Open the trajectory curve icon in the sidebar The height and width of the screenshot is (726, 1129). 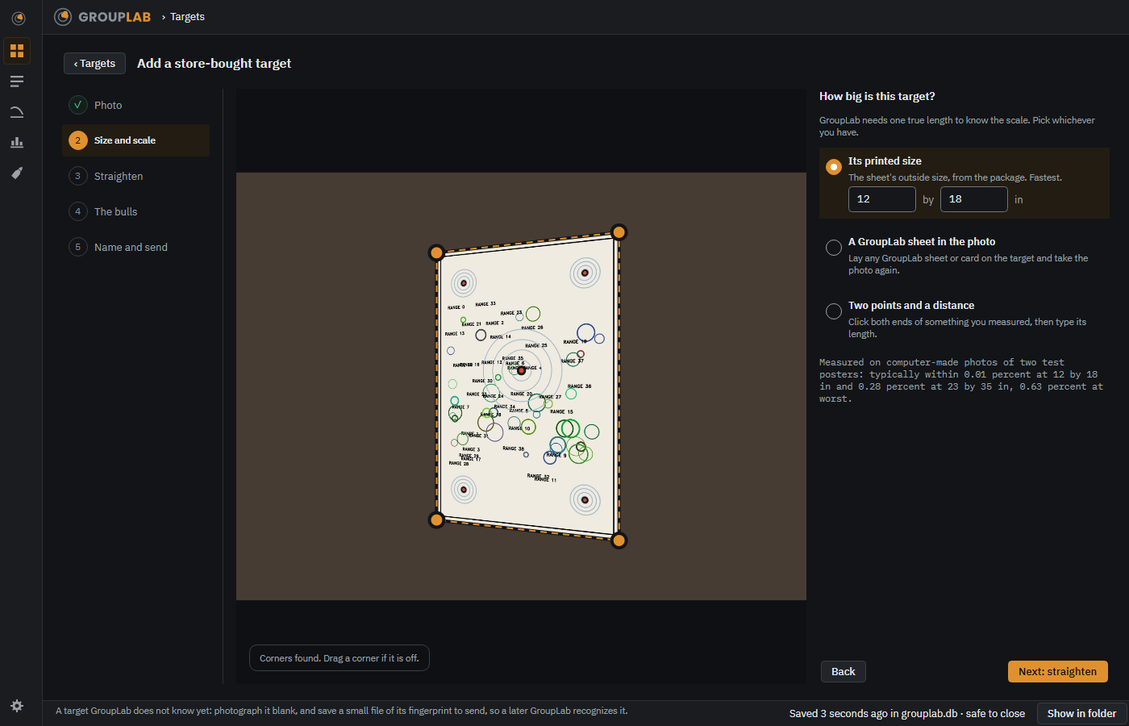click(17, 112)
